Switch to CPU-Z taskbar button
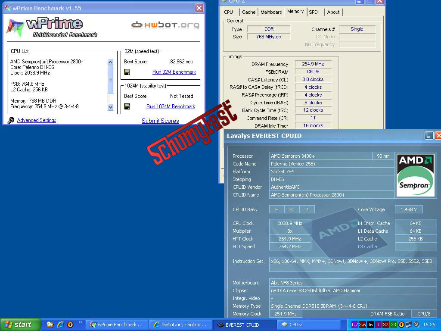 (x=308, y=325)
